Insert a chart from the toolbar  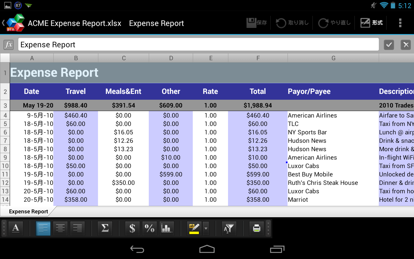(x=167, y=228)
